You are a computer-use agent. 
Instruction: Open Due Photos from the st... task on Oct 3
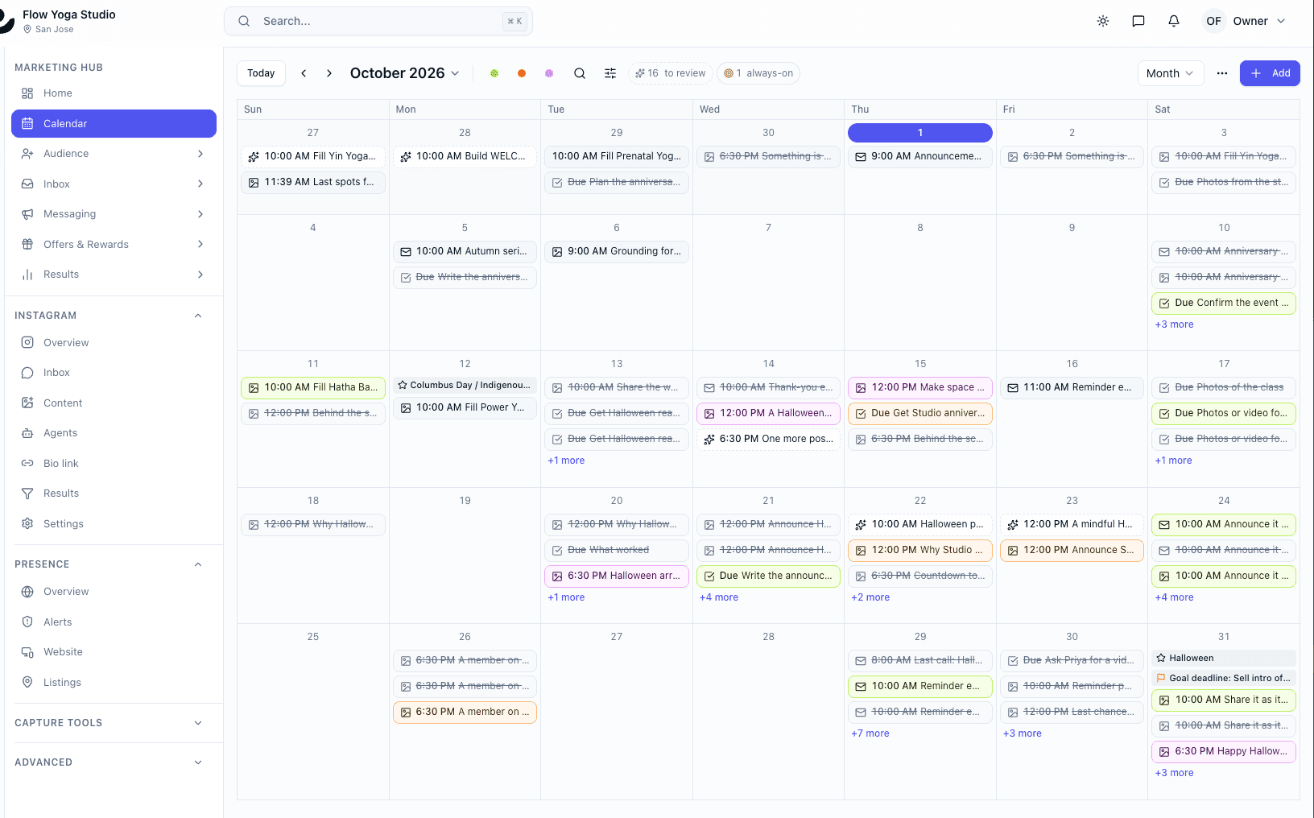(x=1224, y=182)
